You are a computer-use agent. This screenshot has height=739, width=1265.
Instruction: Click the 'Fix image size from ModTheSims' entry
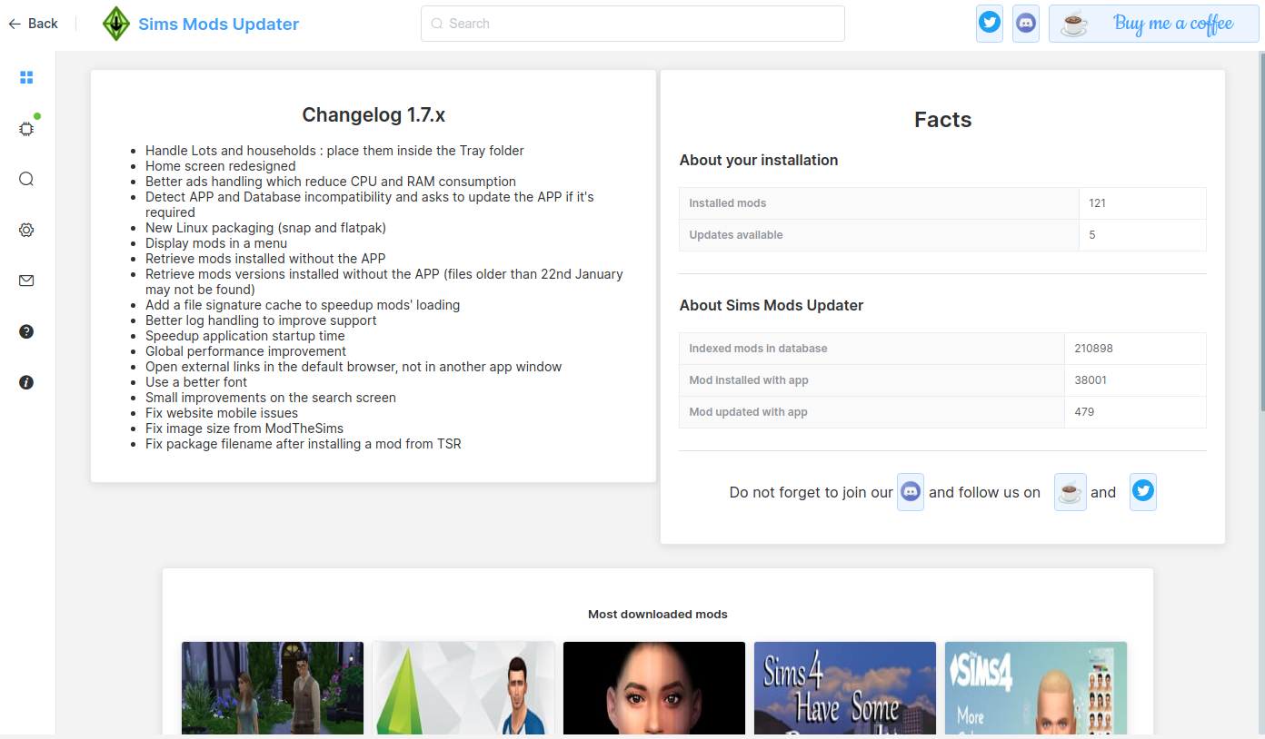[x=244, y=429]
